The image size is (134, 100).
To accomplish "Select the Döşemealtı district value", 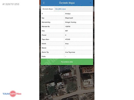I will point(69,18).
